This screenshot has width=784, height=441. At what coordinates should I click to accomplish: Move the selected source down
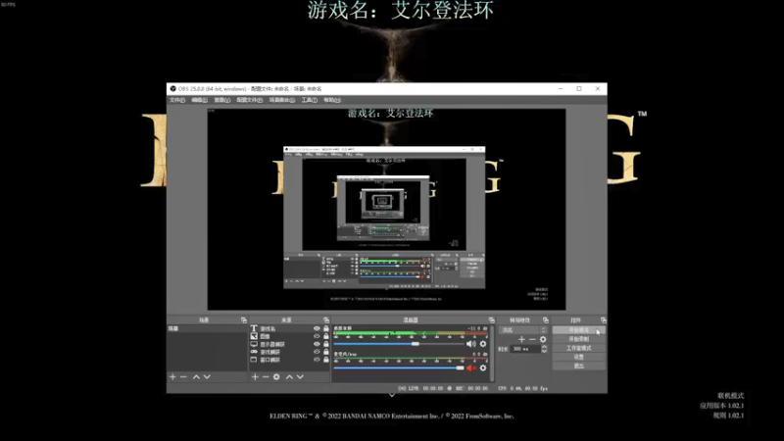click(x=300, y=377)
